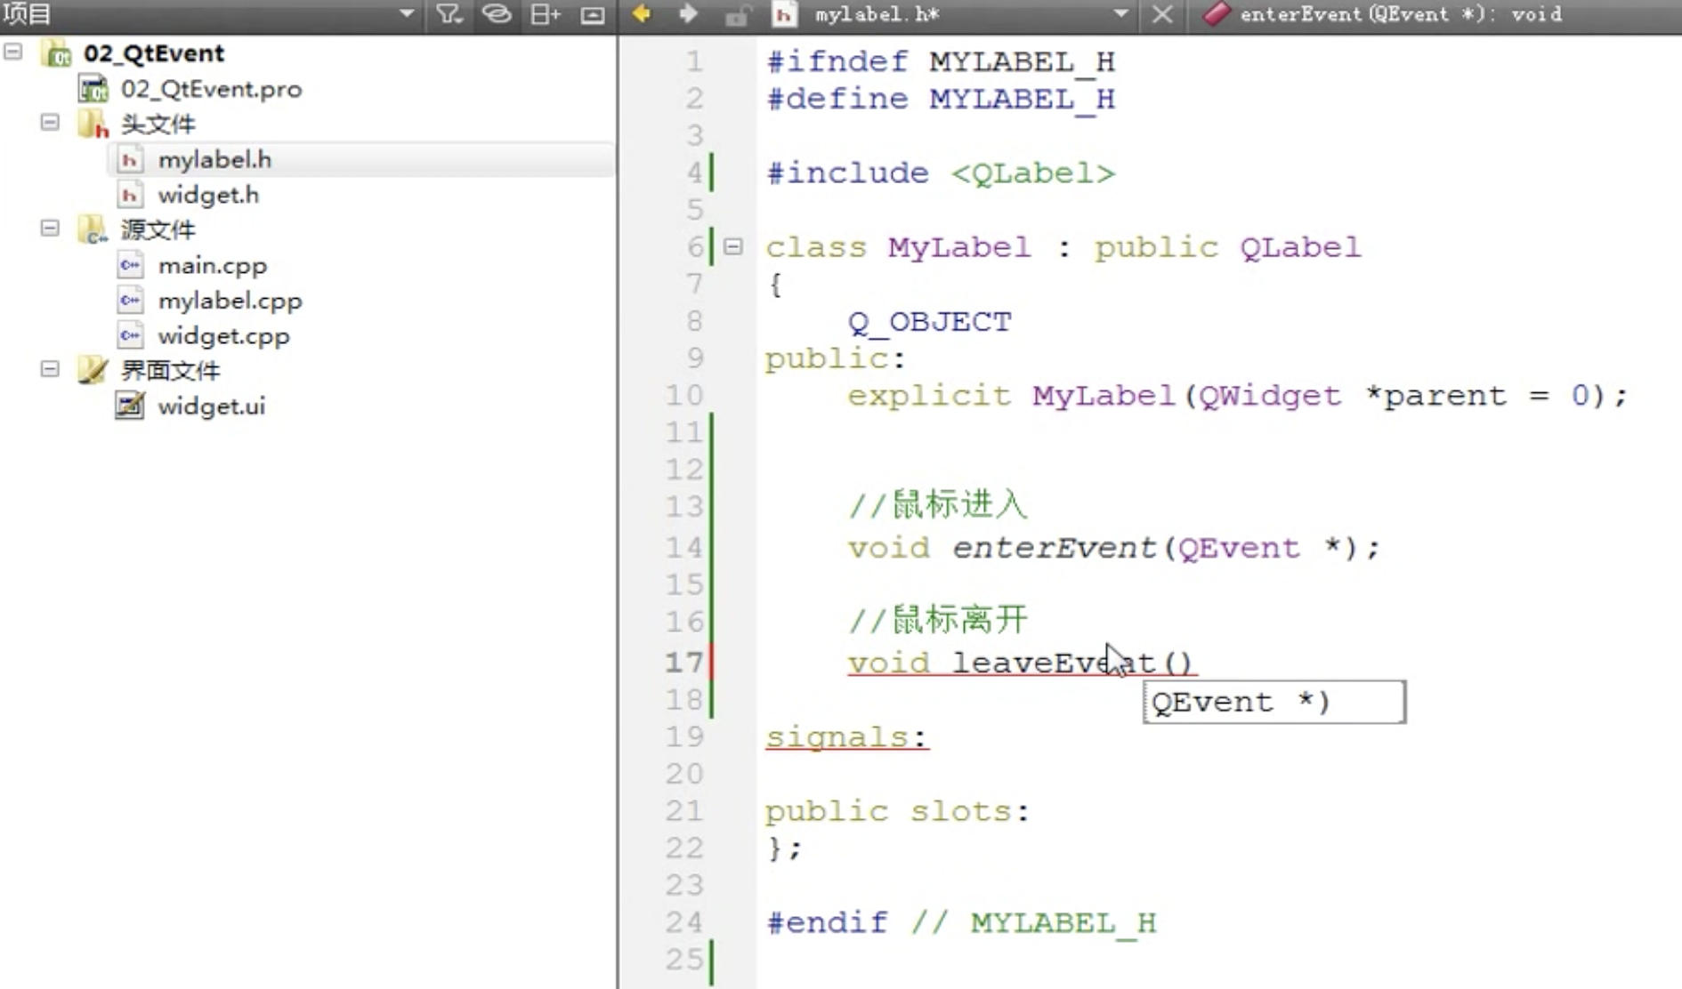Click "leaveEvent" on line 17
Image resolution: width=1682 pixels, height=989 pixels.
coord(1054,663)
